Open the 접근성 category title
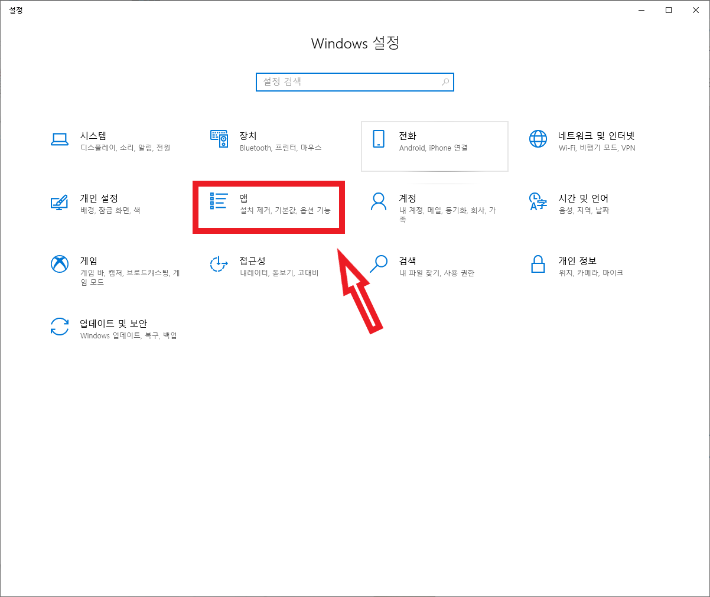 (x=253, y=261)
